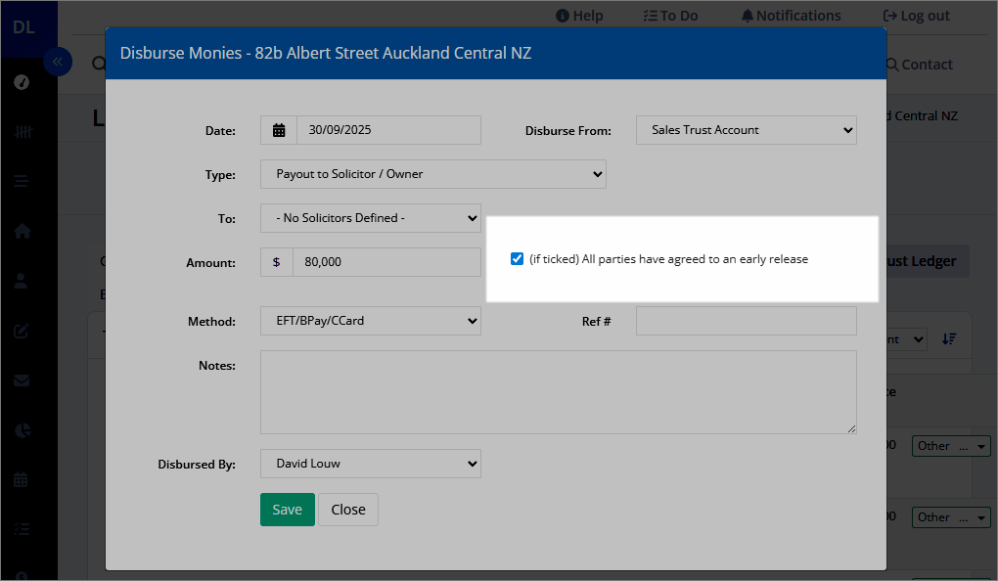Select the To solicitors dropdown
The height and width of the screenshot is (581, 998).
[x=371, y=218]
